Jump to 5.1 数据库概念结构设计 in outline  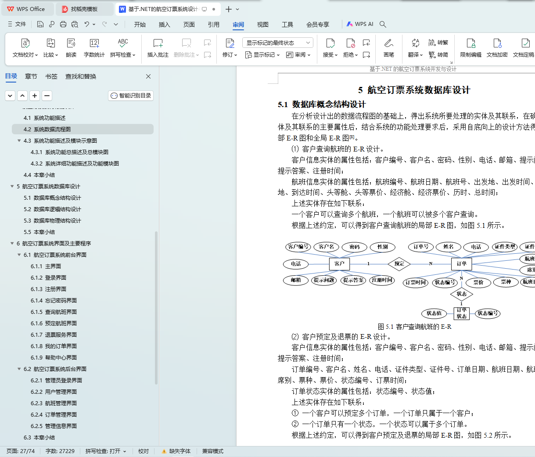coord(52,198)
